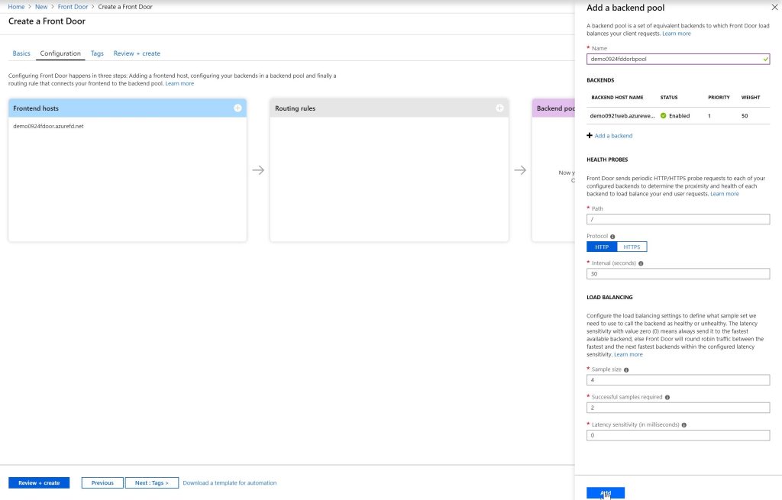
Task: Click the green Enabled status icon
Action: 664,116
